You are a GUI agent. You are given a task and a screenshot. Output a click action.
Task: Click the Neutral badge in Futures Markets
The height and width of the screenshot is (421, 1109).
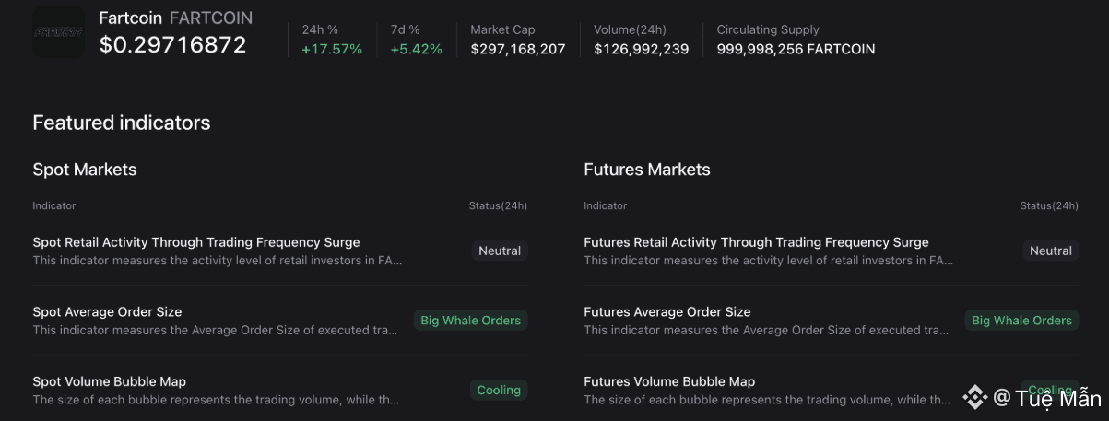1050,251
